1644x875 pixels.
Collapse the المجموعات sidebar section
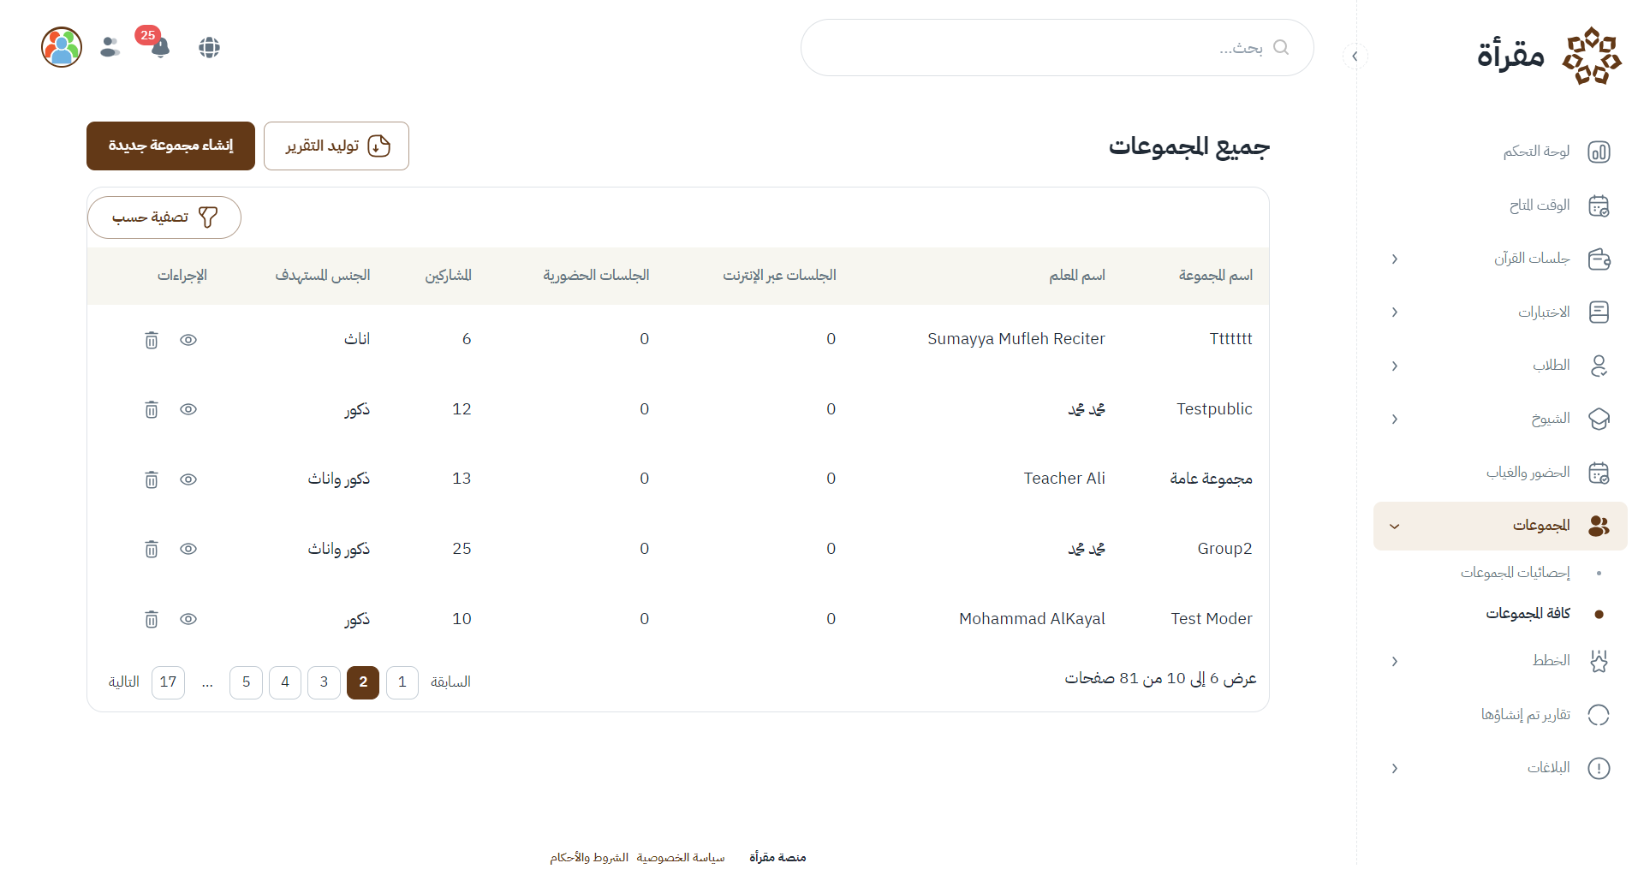[x=1395, y=526]
